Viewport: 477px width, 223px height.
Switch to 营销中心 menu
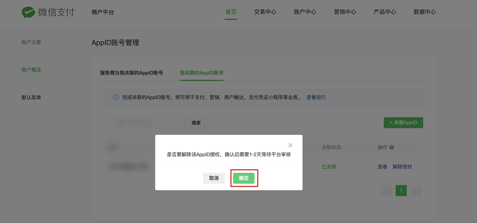(345, 12)
